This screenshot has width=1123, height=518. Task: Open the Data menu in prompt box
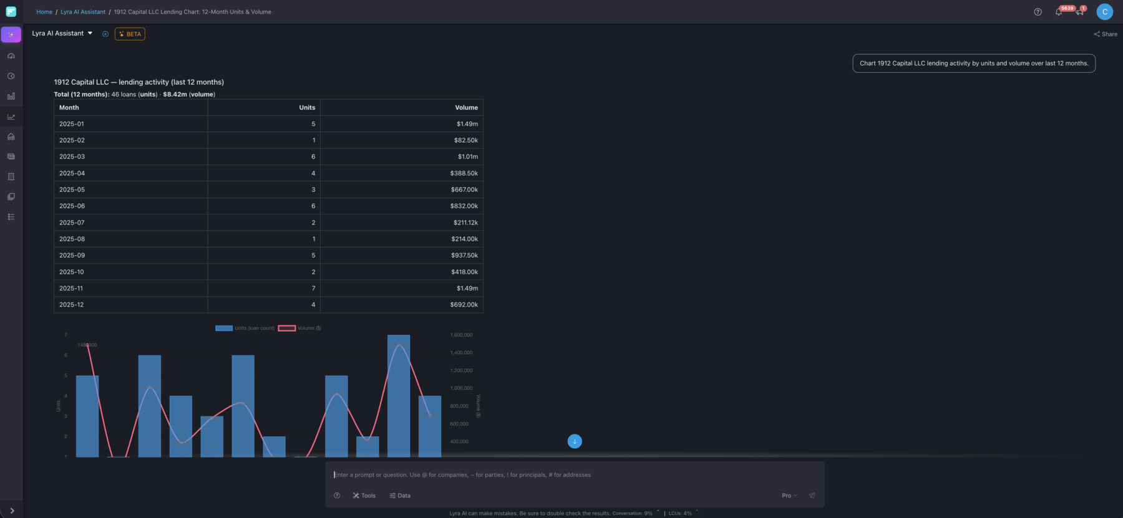tap(400, 496)
